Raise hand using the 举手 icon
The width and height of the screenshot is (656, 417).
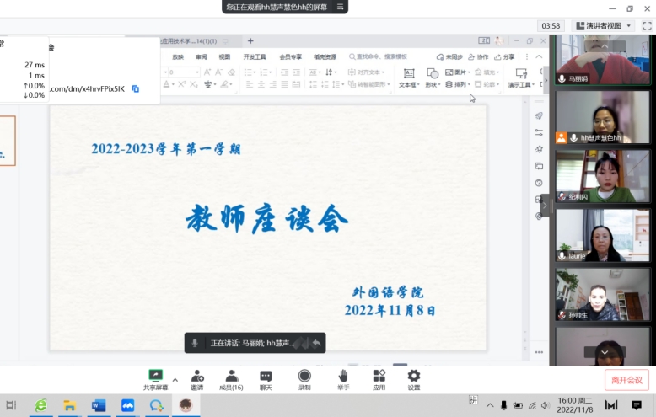(x=343, y=376)
